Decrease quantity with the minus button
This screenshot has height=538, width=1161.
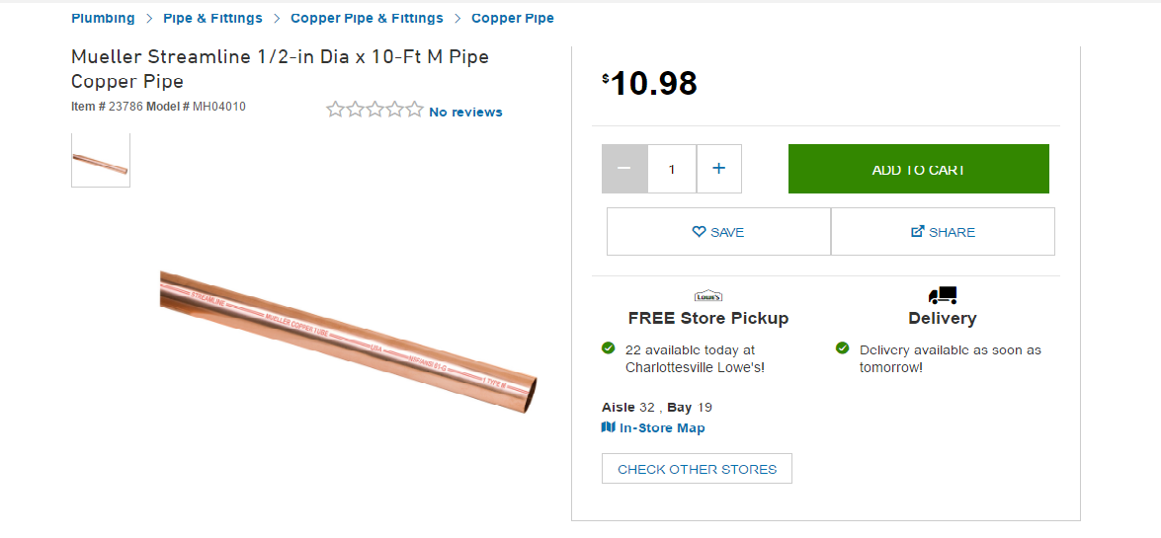[x=624, y=169]
